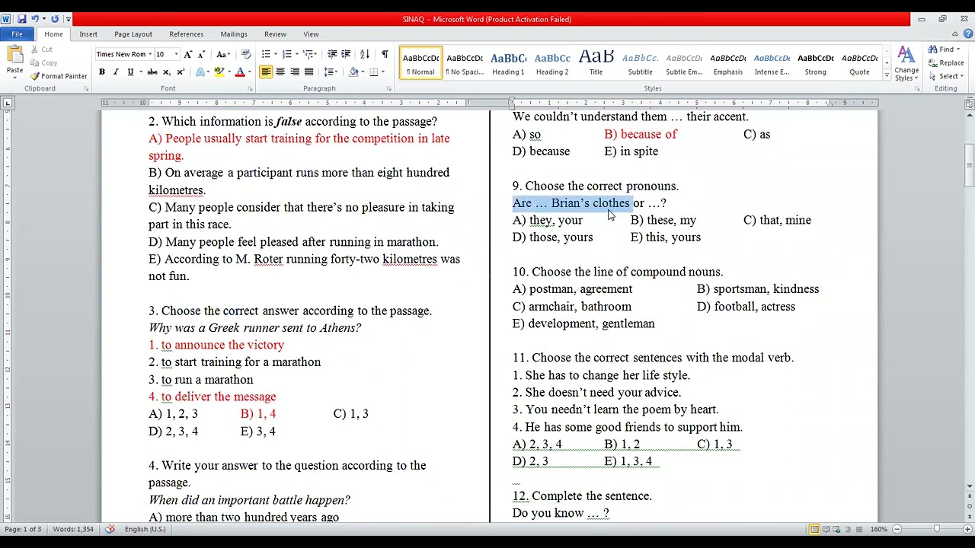
Task: Open the font name dropdown
Action: tap(150, 55)
